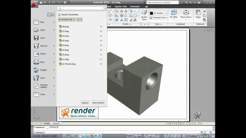Expand the View panel arrow
This screenshot has height=138, width=246.
(x=161, y=24)
